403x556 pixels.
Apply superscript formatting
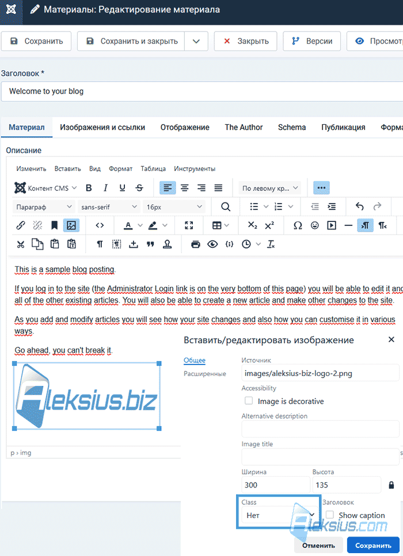tap(269, 225)
